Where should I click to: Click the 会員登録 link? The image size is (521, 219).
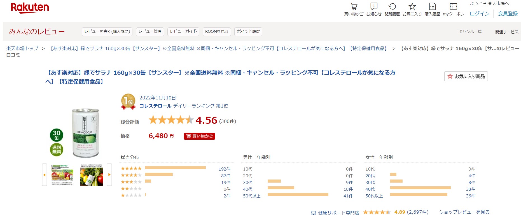(508, 13)
